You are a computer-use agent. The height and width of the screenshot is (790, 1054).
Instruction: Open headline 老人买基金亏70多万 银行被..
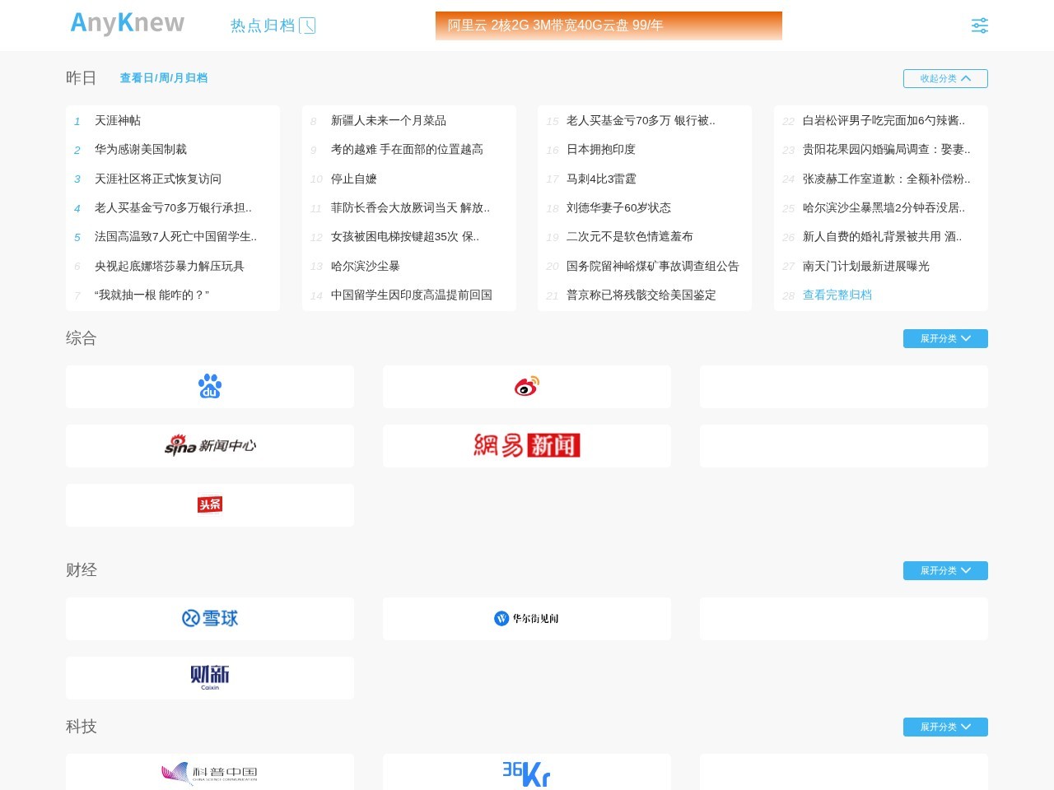click(x=641, y=120)
